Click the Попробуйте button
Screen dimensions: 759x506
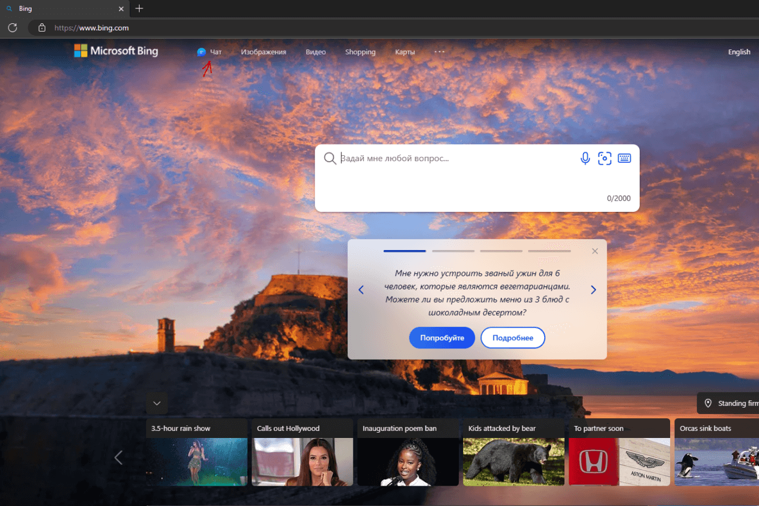pos(442,338)
